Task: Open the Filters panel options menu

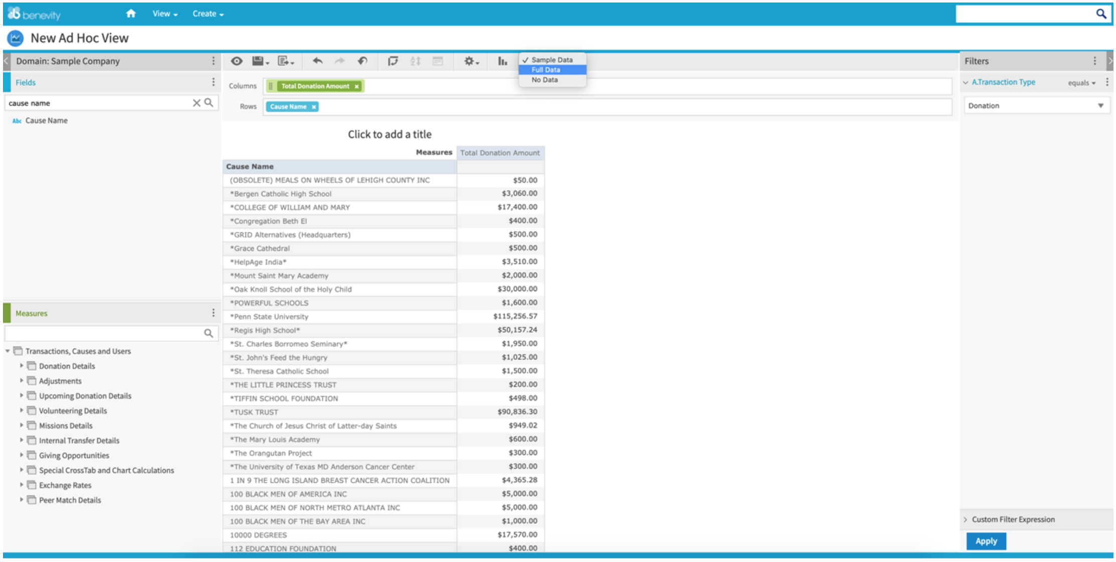Action: pyautogui.click(x=1095, y=61)
